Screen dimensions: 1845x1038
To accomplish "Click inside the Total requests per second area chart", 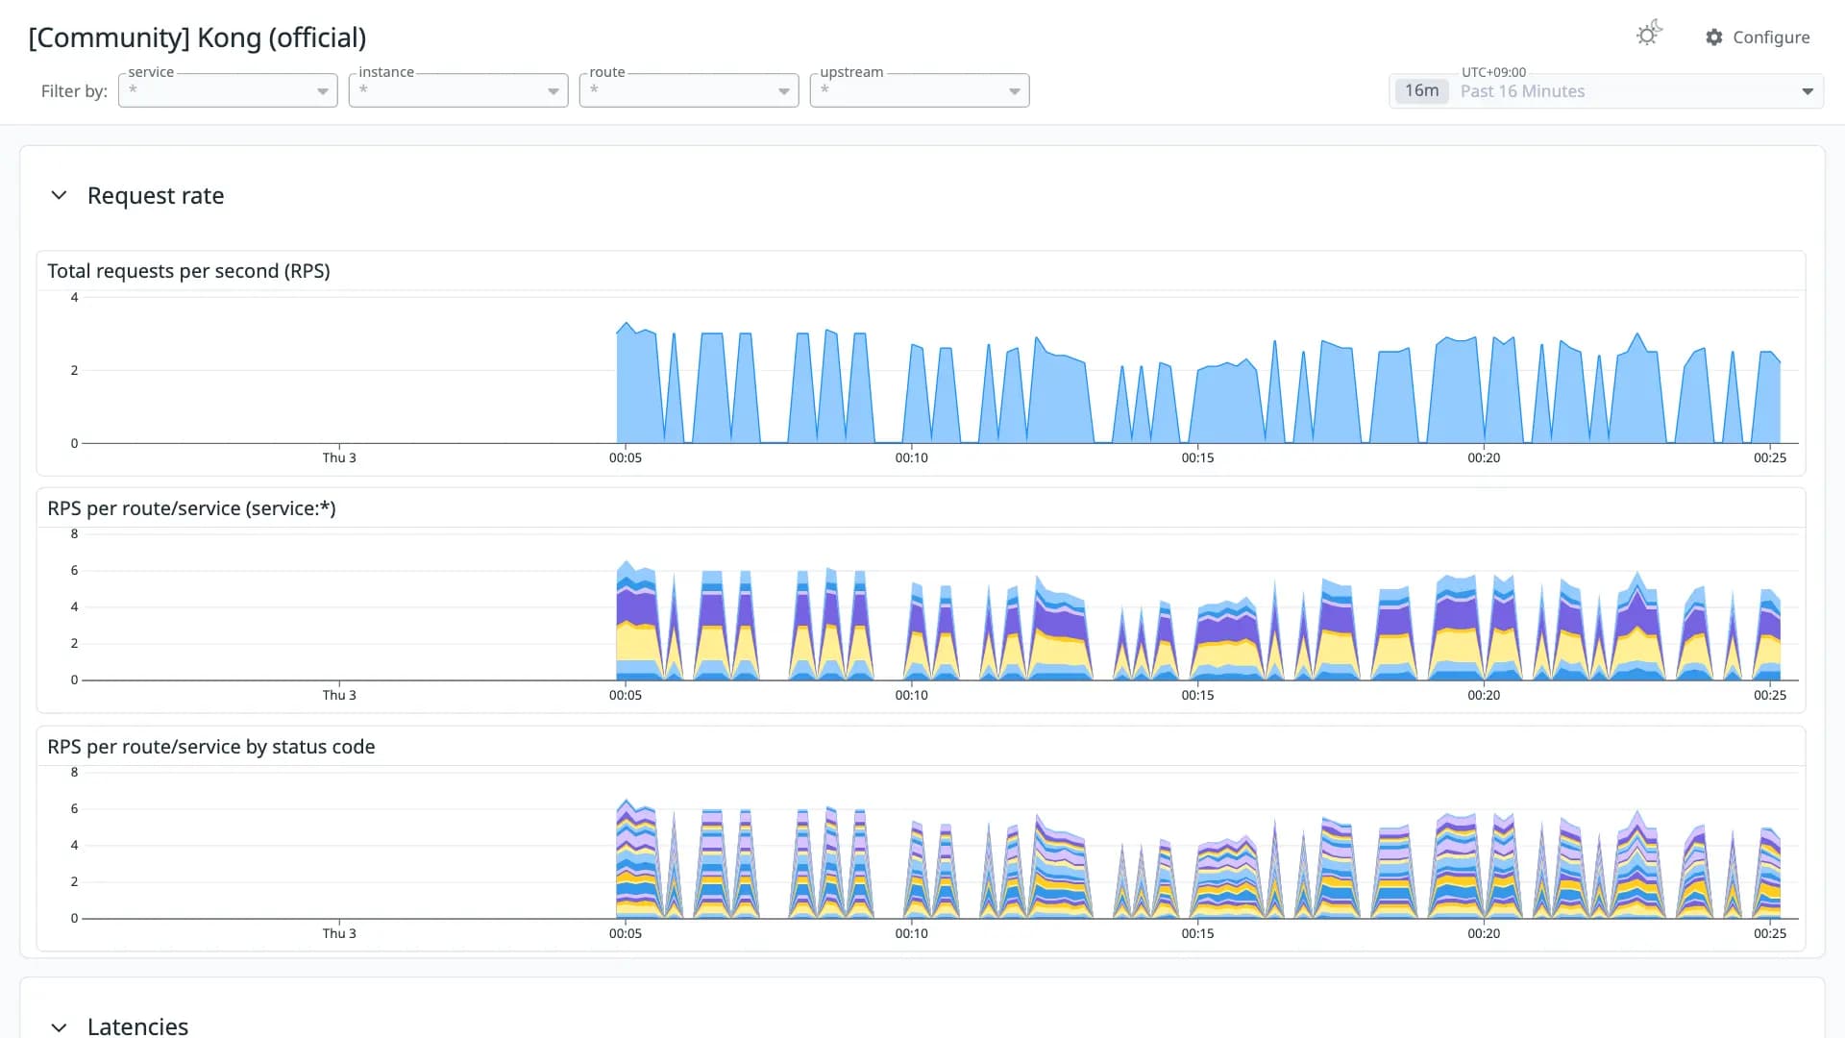I will tap(942, 370).
